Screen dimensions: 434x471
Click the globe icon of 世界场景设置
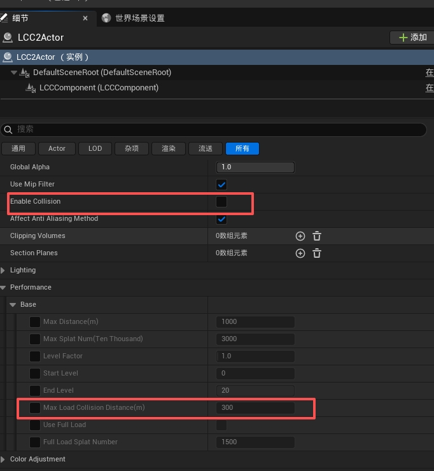106,18
